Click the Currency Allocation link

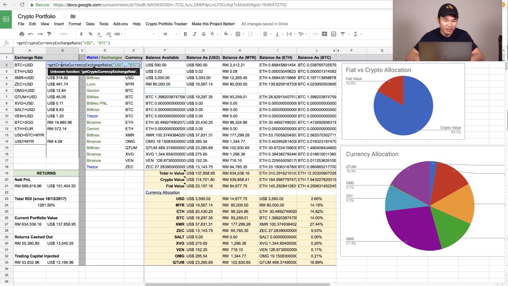(162, 192)
